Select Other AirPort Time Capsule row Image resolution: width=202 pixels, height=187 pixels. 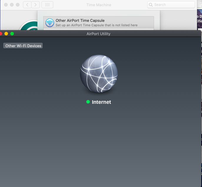[x=99, y=23]
